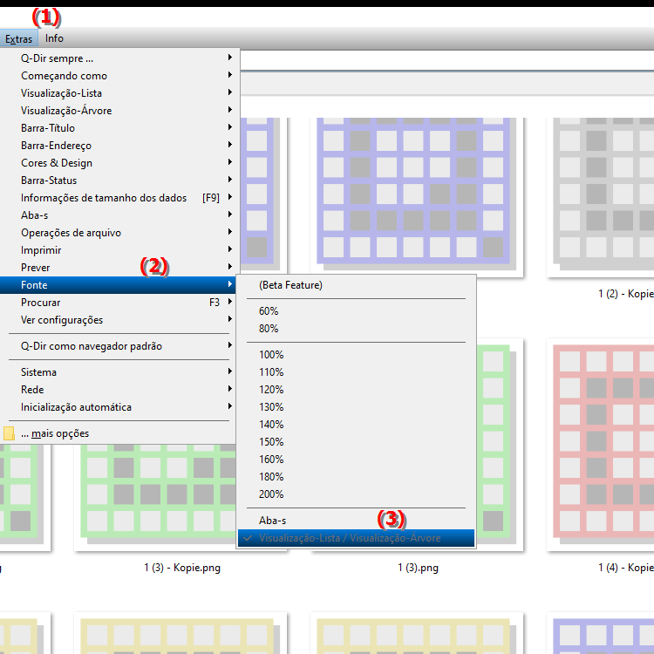Open Q-Dir como navegador padrão
Image resolution: width=654 pixels, height=654 pixels.
(x=119, y=346)
